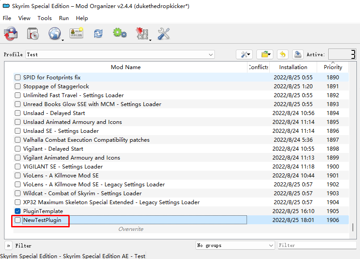Select Unslaad SE - Settings Loader row
Screen dimensions: 360x259
point(181,131)
